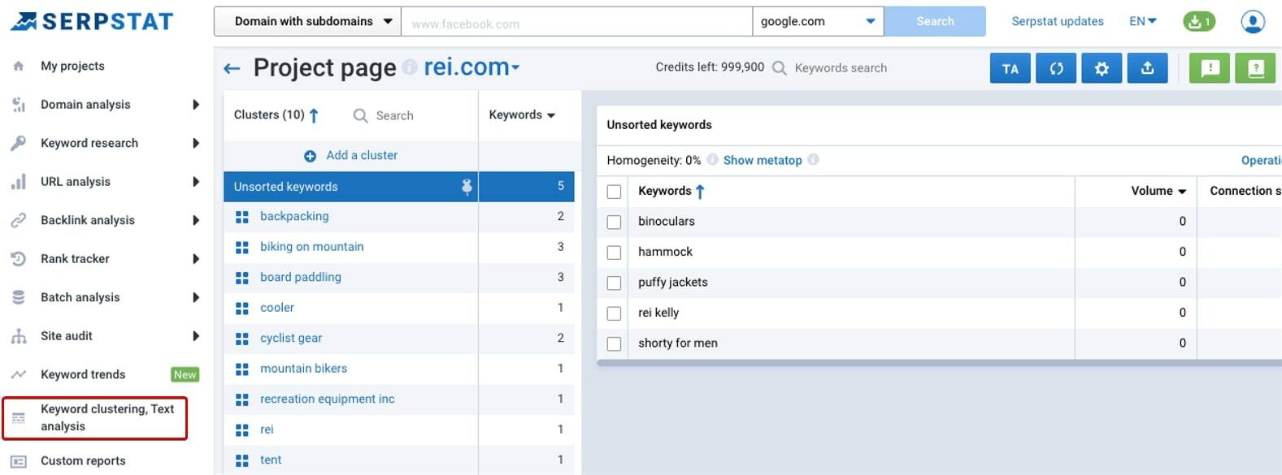Click the grid icon beside tent cluster
This screenshot has height=475, width=1282.
241,460
